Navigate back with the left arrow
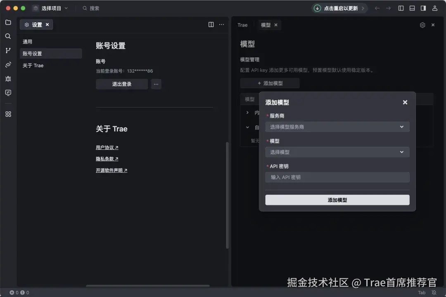Screen dimensions: 446x297 tap(377, 8)
